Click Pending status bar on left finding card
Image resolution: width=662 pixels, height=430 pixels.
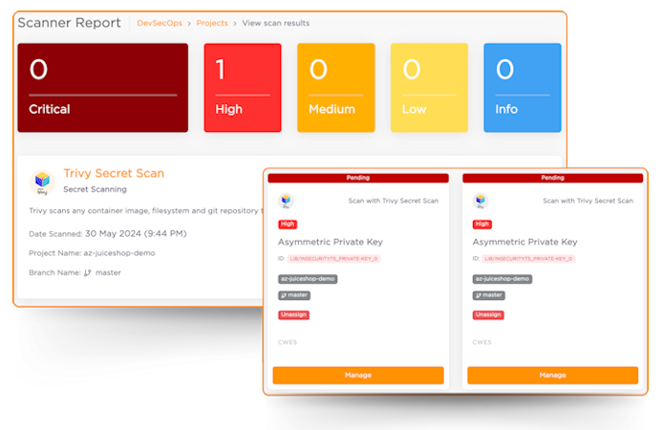click(x=358, y=178)
